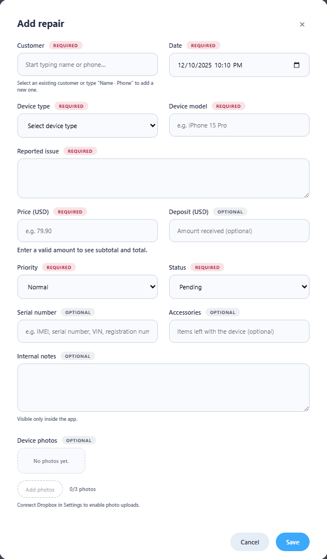Click the Serial number field
This screenshot has width=327, height=559.
pyautogui.click(x=87, y=331)
